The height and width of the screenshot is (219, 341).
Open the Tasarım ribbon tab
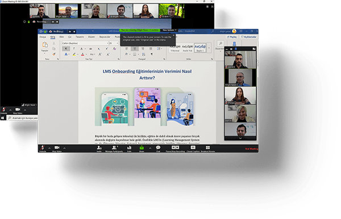[x=80, y=37]
